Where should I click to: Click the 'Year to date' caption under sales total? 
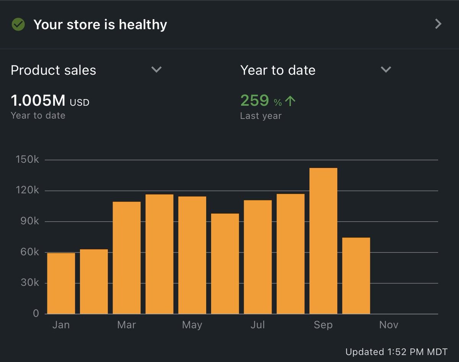38,116
